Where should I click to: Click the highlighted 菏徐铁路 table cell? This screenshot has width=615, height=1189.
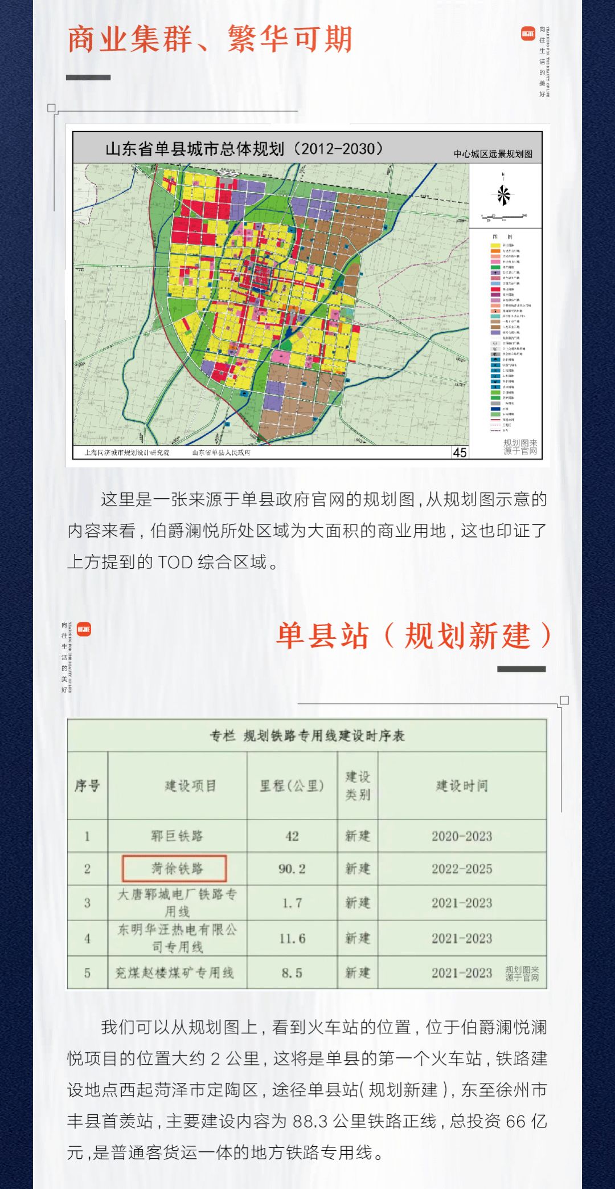click(175, 869)
